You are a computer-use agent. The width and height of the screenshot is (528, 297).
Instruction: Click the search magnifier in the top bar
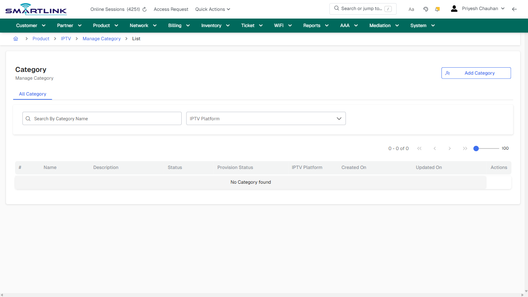(x=336, y=8)
